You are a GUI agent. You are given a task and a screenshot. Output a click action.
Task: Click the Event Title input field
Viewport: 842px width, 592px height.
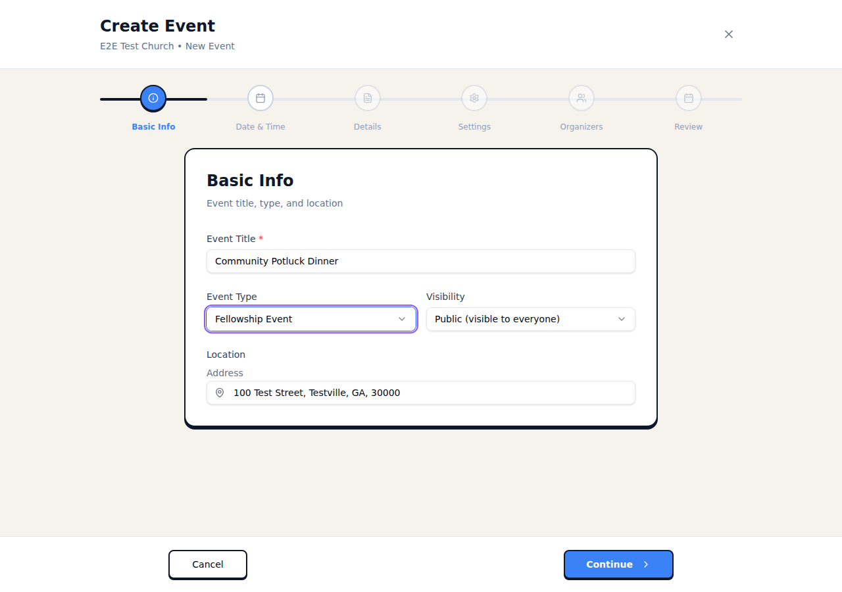[421, 261]
